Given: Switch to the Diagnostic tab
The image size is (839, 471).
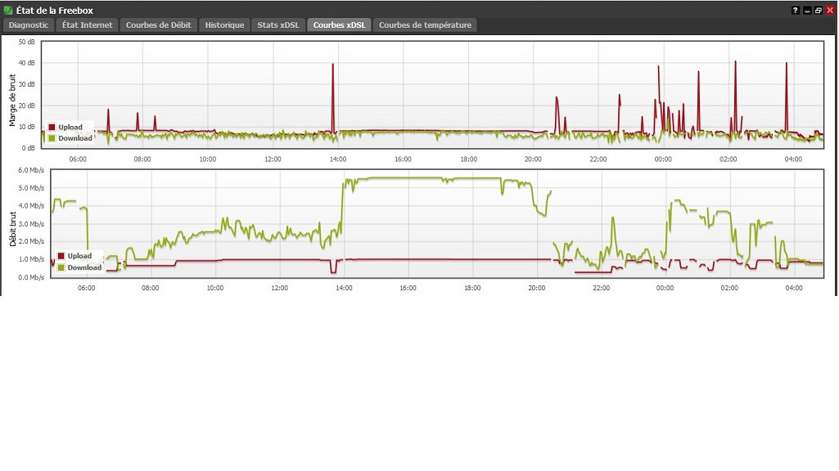Looking at the screenshot, I should pyautogui.click(x=29, y=25).
